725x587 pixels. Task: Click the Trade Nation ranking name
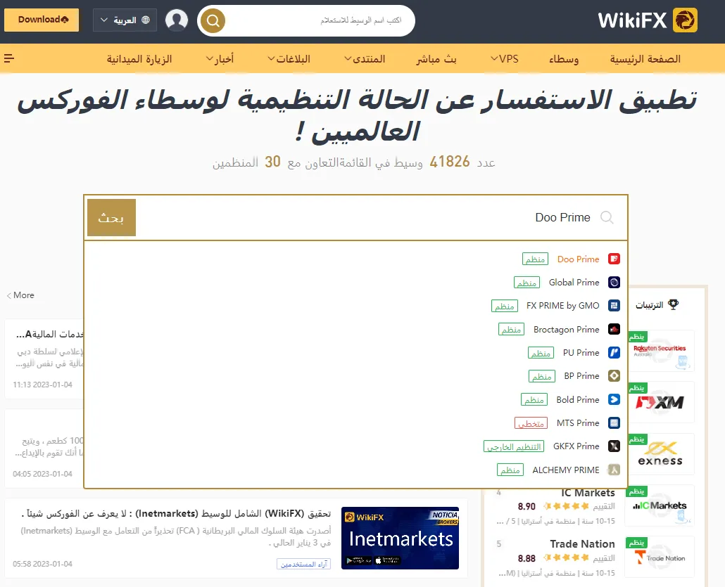582,543
